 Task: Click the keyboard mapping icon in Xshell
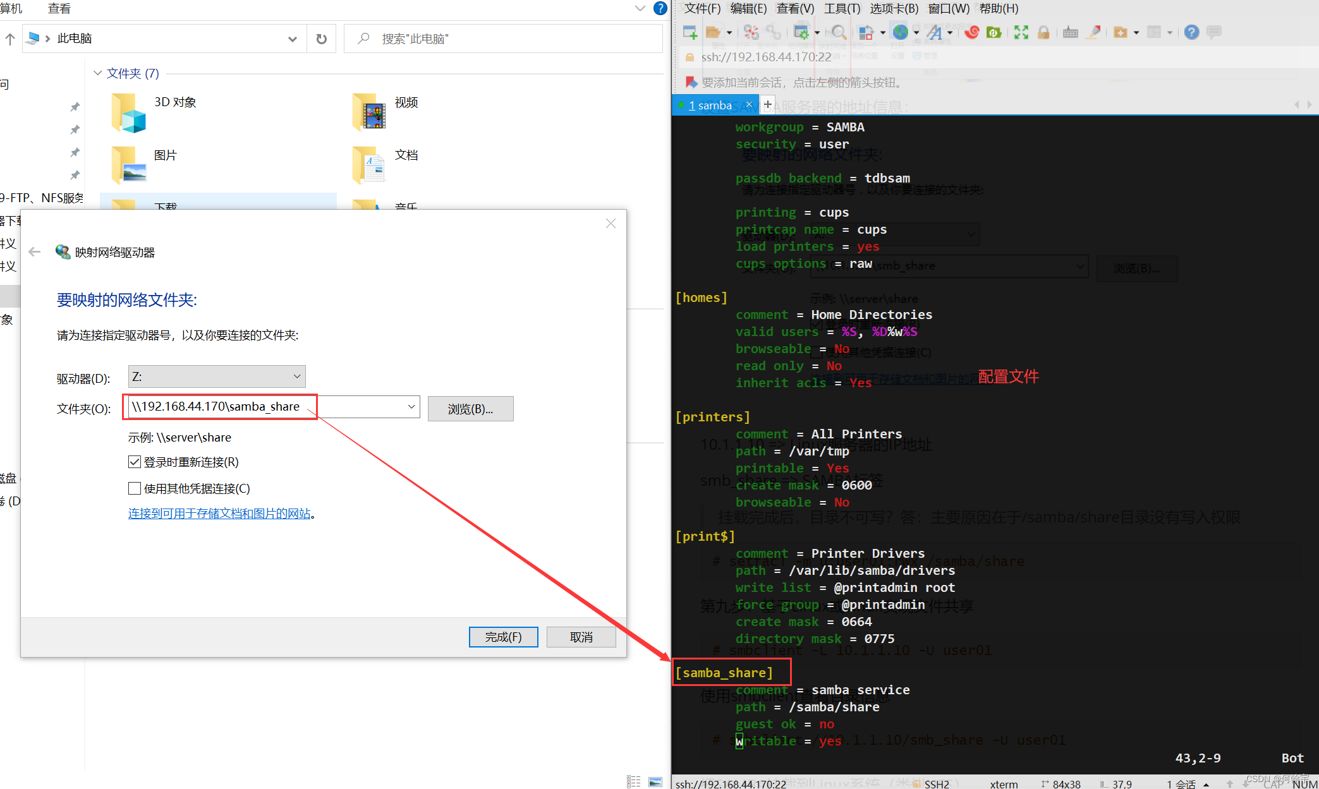pos(1071,32)
